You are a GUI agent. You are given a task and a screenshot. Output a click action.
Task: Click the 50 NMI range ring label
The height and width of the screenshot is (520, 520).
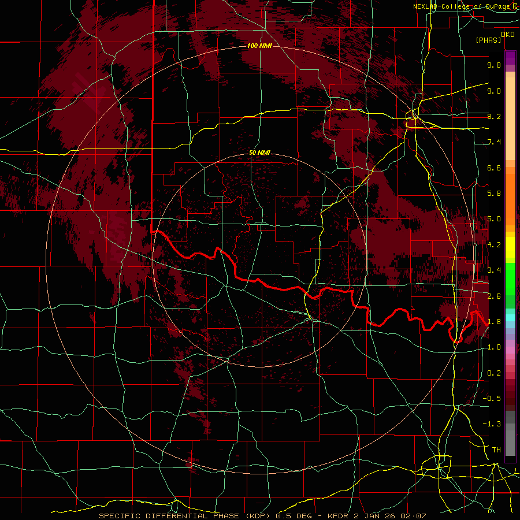(259, 153)
